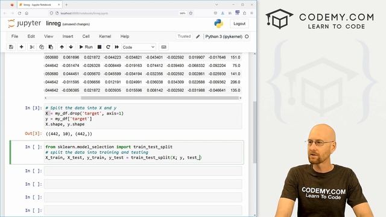The width and height of the screenshot is (386, 217).
Task: Click the horizontal scrollbar under the table
Action: coord(160,98)
